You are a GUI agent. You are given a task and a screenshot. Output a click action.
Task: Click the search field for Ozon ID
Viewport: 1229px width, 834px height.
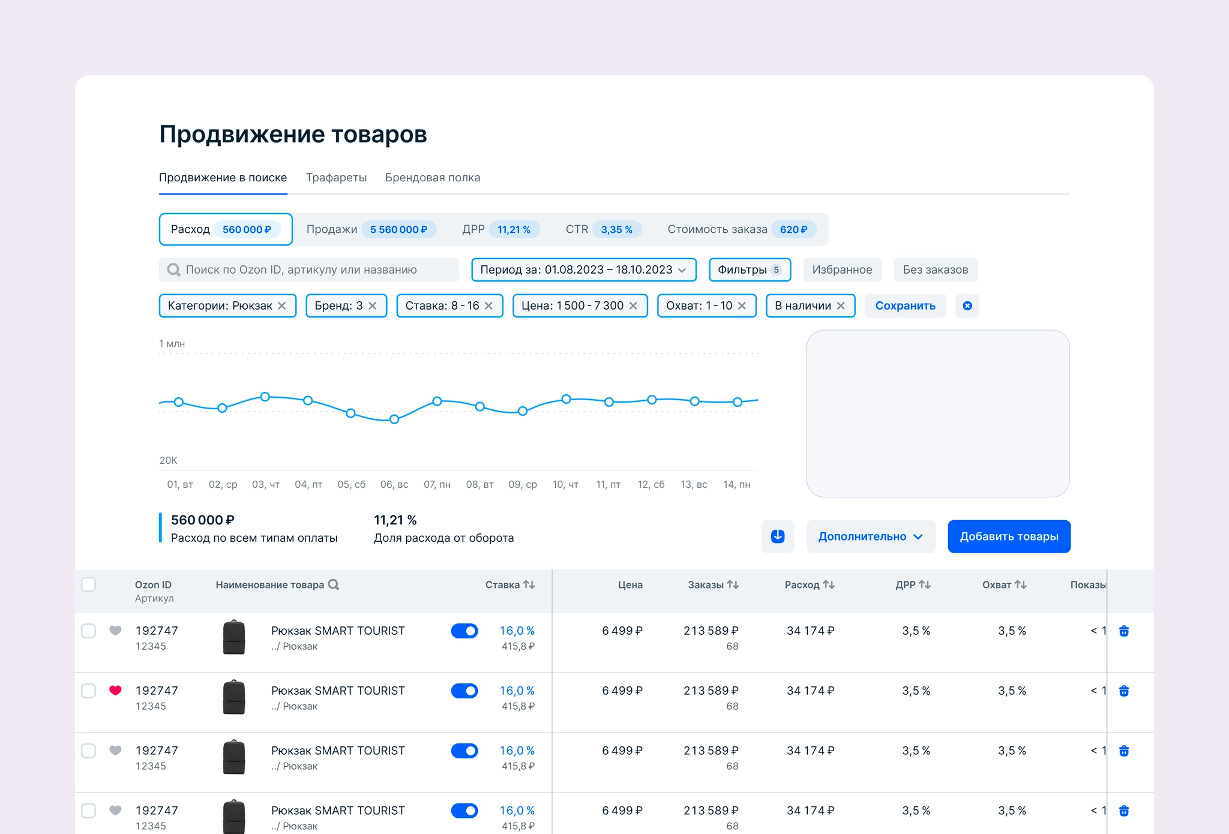(x=309, y=270)
